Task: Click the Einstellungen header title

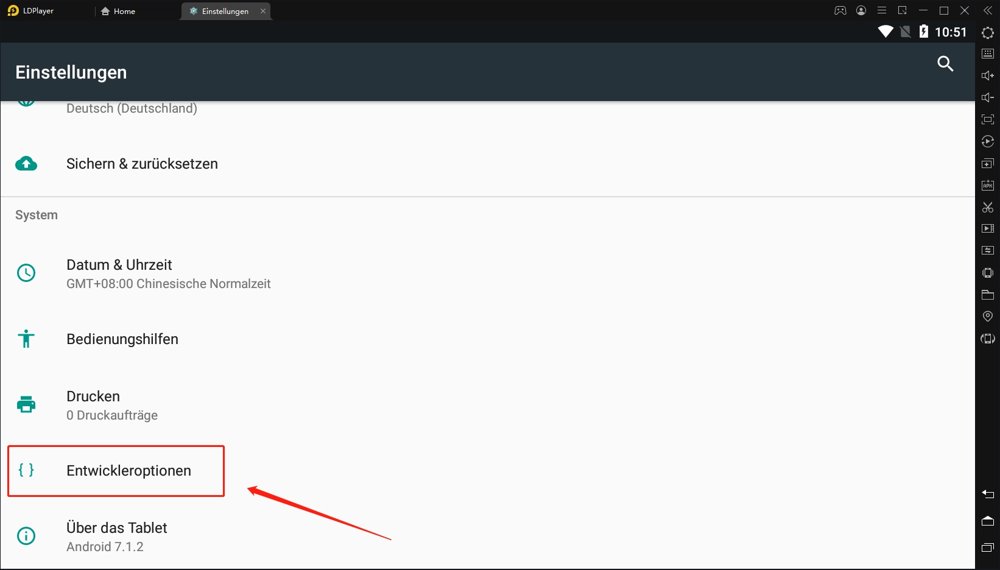Action: pyautogui.click(x=71, y=72)
